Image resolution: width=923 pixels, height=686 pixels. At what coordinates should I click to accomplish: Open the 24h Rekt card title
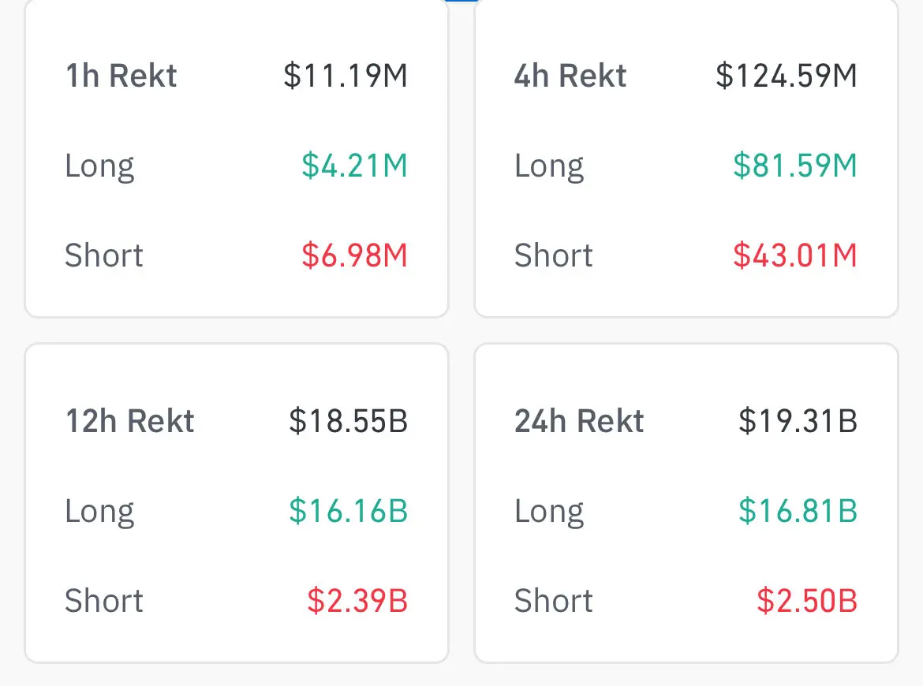[579, 422]
